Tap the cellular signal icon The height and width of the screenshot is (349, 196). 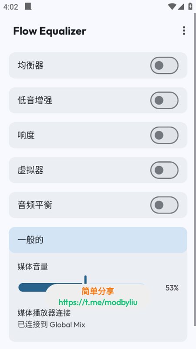[181, 7]
